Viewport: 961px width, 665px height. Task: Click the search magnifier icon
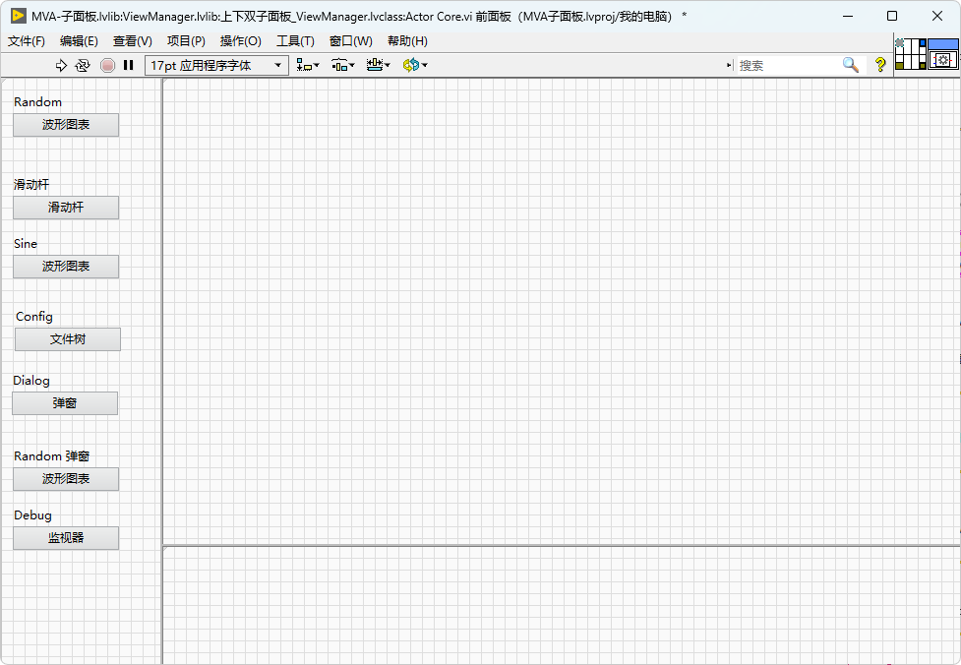coord(850,64)
